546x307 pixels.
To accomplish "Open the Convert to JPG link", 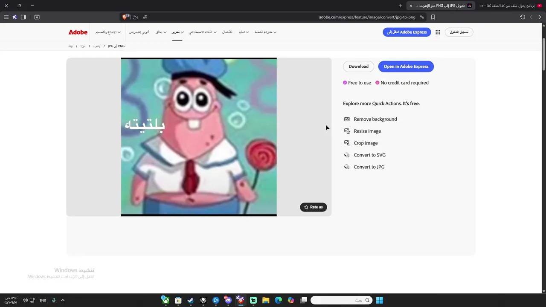I will 364,167.
